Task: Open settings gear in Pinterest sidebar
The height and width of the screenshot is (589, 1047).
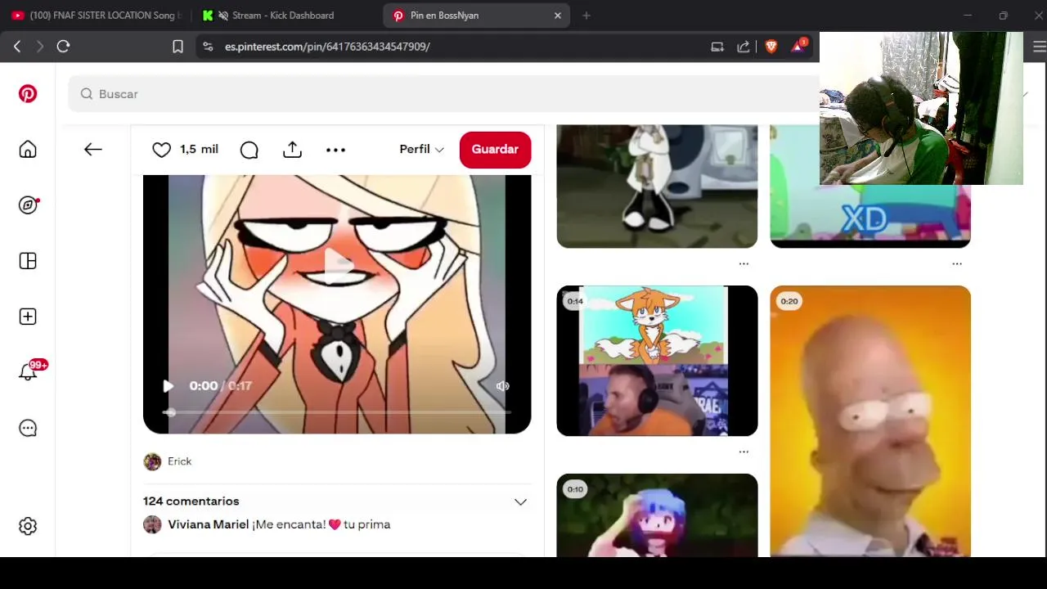Action: pos(28,526)
